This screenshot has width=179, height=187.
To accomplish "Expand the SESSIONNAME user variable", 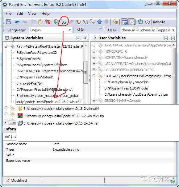I will click(x=94, y=100).
